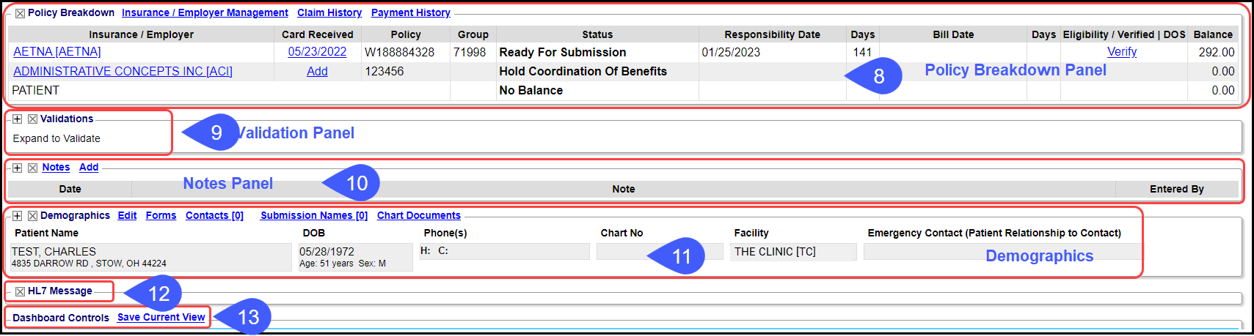Click card received date 05/23/2022
Viewport: 1254px width, 336px height.
(x=317, y=52)
